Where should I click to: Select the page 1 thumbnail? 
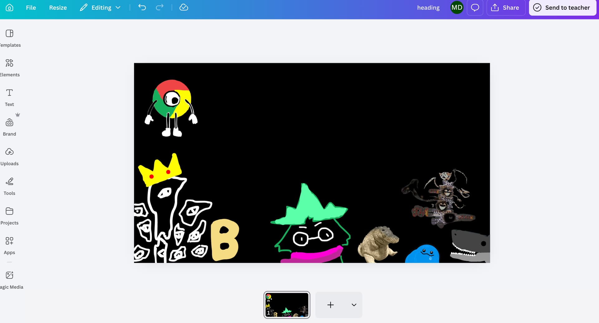(287, 305)
